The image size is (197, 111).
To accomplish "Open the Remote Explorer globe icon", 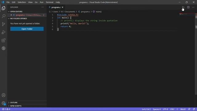I will (x=3, y=48).
